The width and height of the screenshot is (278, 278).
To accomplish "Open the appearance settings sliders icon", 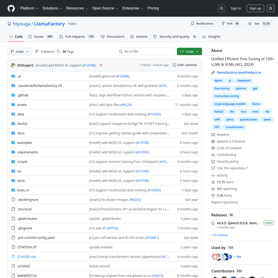I will (x=270, y=8).
